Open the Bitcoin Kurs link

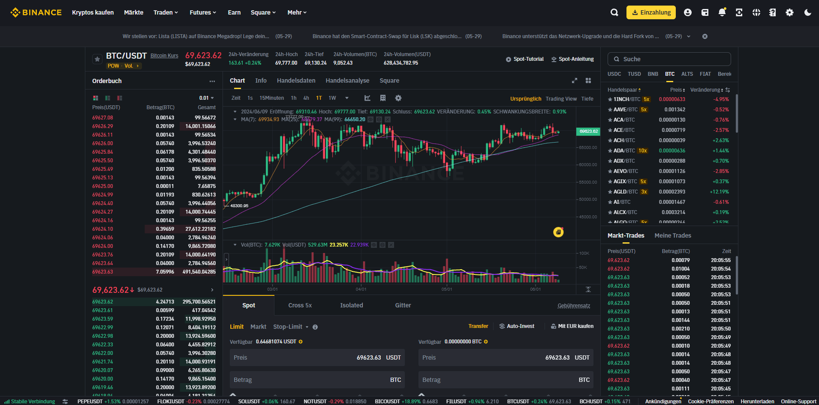(164, 56)
